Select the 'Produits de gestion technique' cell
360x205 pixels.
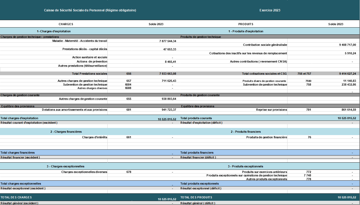coord(201,37)
